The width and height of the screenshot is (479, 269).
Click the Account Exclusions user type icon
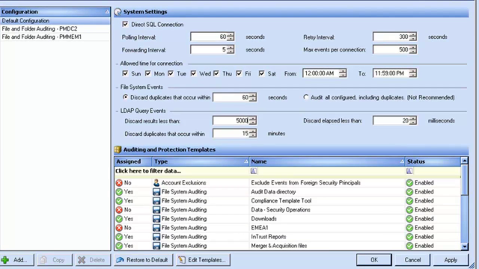(156, 182)
